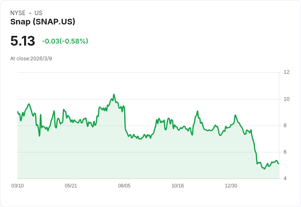Click the 05/21 date axis label
Screen dimensions: 301x207
click(x=71, y=186)
